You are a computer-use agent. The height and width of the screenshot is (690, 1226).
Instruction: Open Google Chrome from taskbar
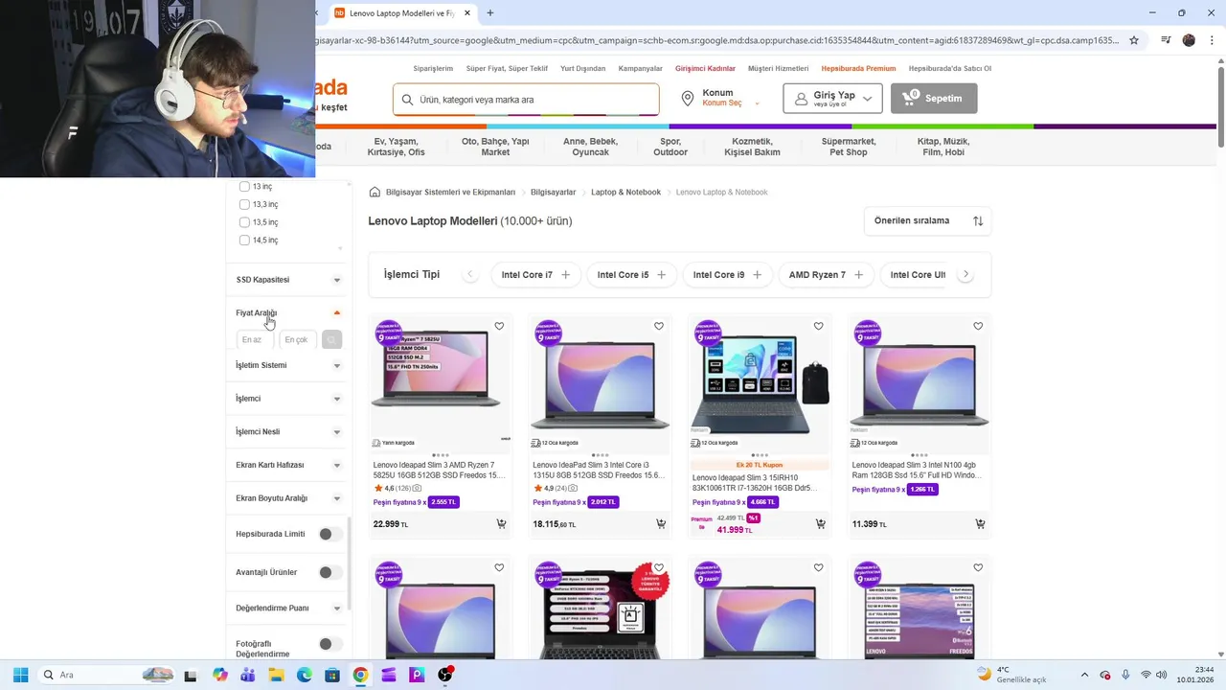pos(360,675)
